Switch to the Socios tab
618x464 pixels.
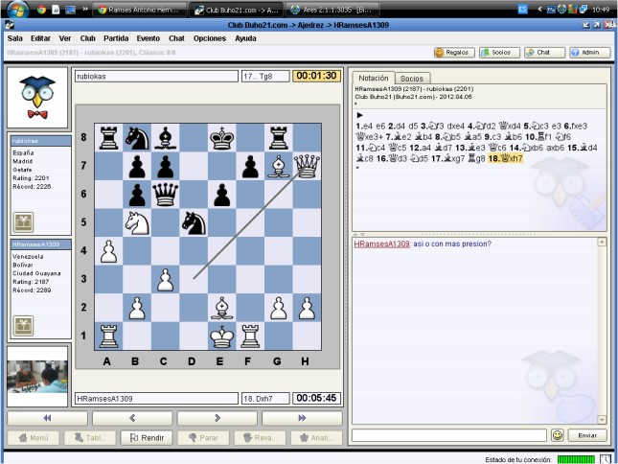[x=411, y=78]
